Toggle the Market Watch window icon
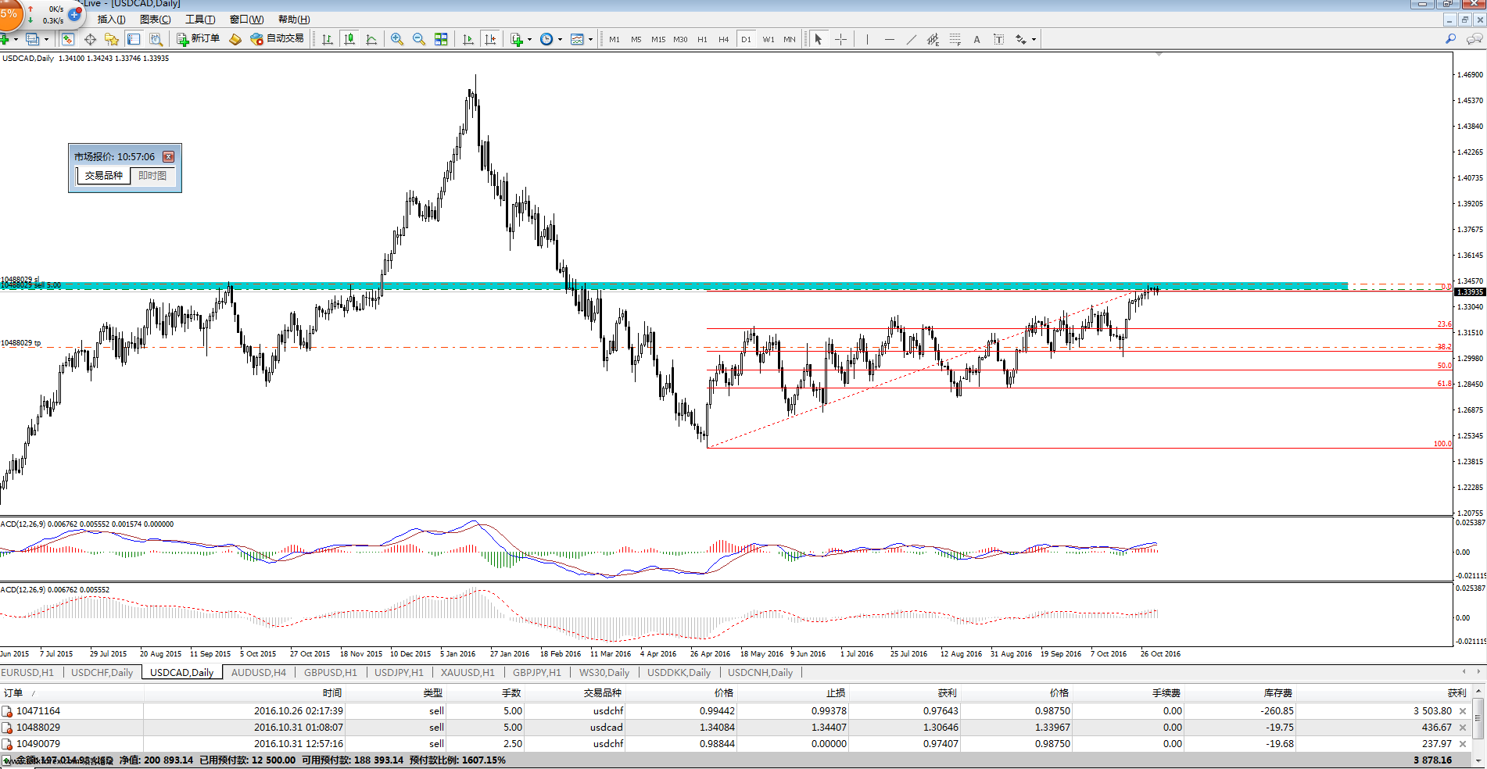The image size is (1487, 769). (x=68, y=39)
